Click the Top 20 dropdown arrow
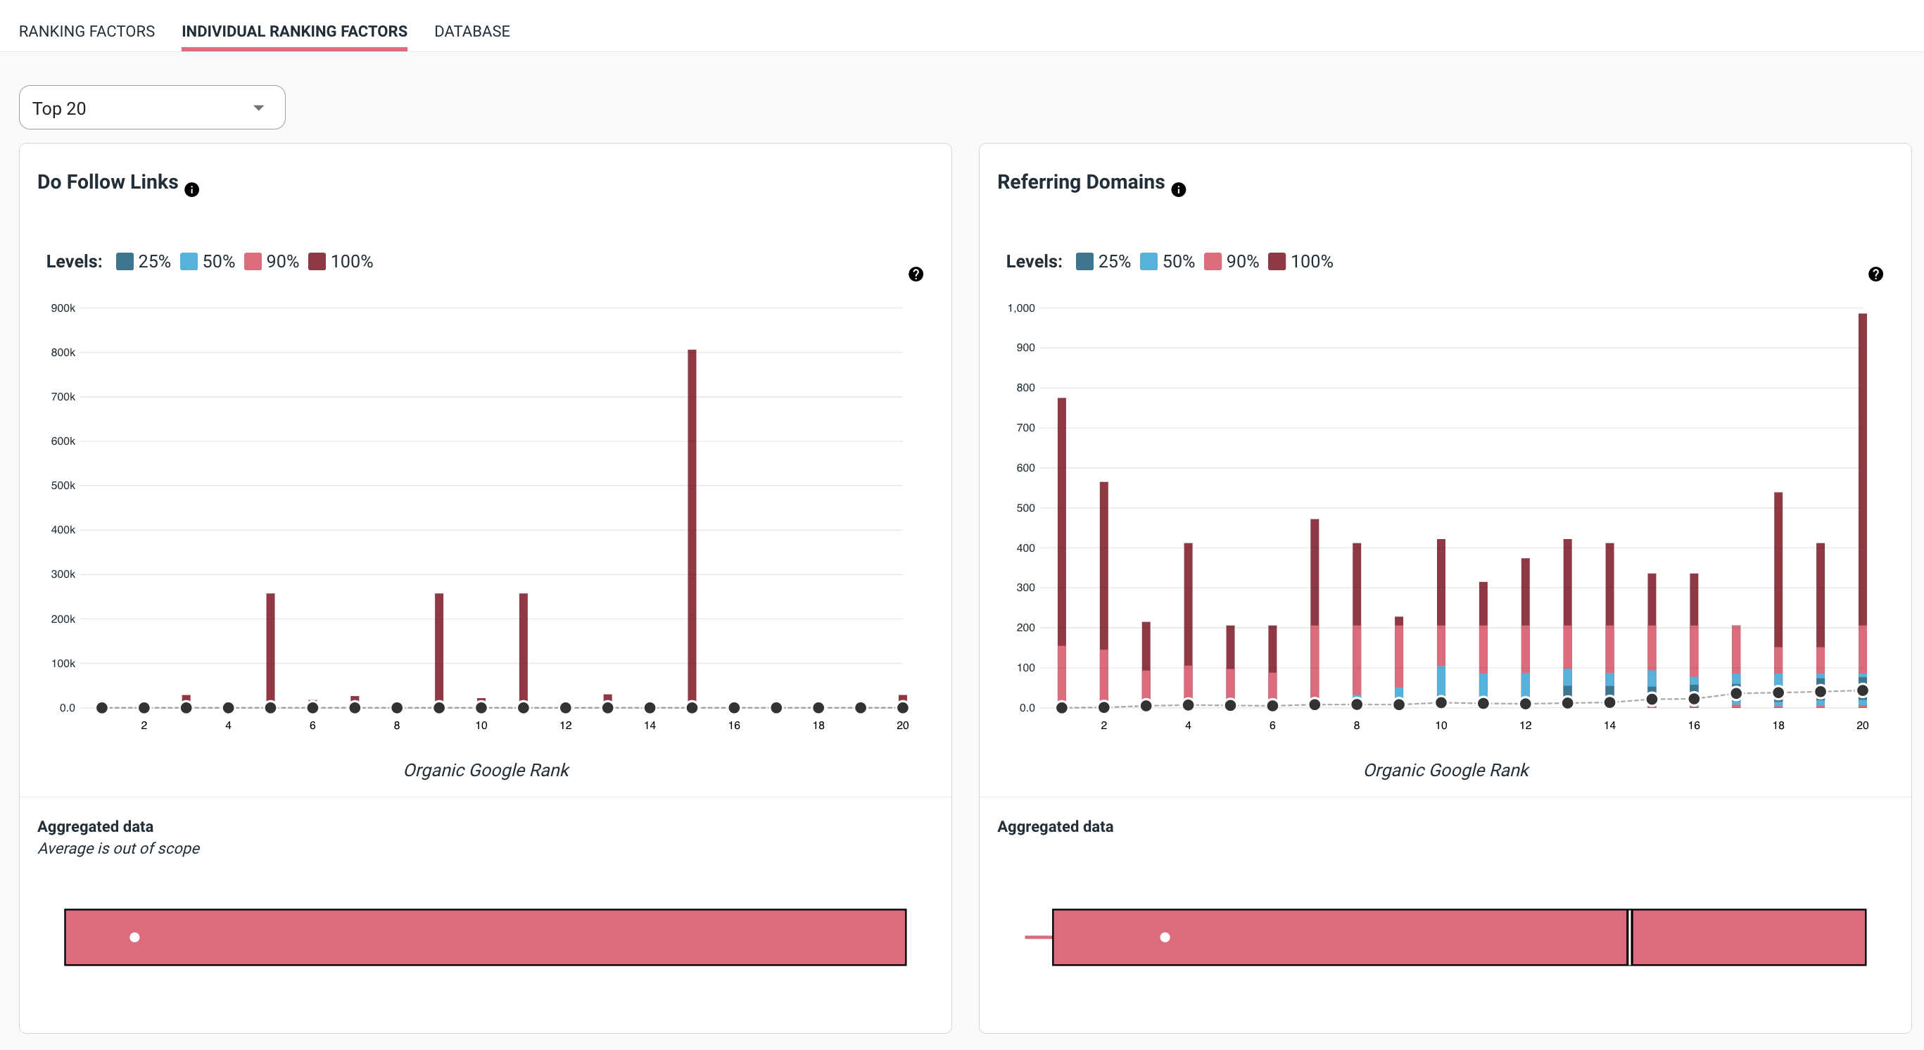 pos(258,108)
